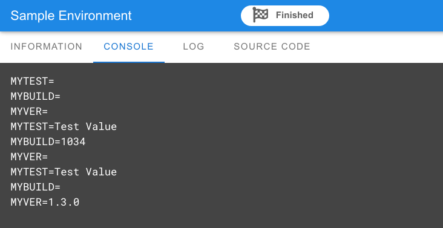Click the MYBUILD=1034 output line
Screen dimensions: 443x228
pyautogui.click(x=48, y=142)
